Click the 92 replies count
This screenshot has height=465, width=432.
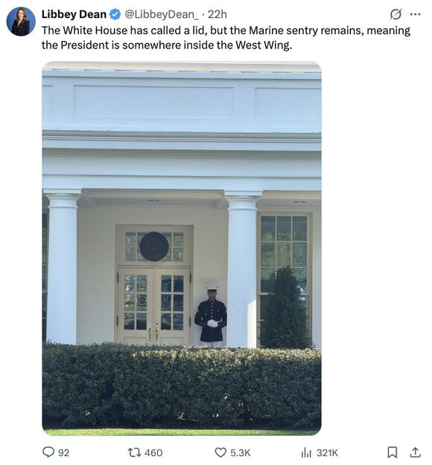64,453
